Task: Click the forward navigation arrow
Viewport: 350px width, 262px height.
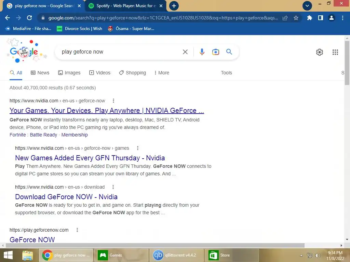Action: click(18, 18)
